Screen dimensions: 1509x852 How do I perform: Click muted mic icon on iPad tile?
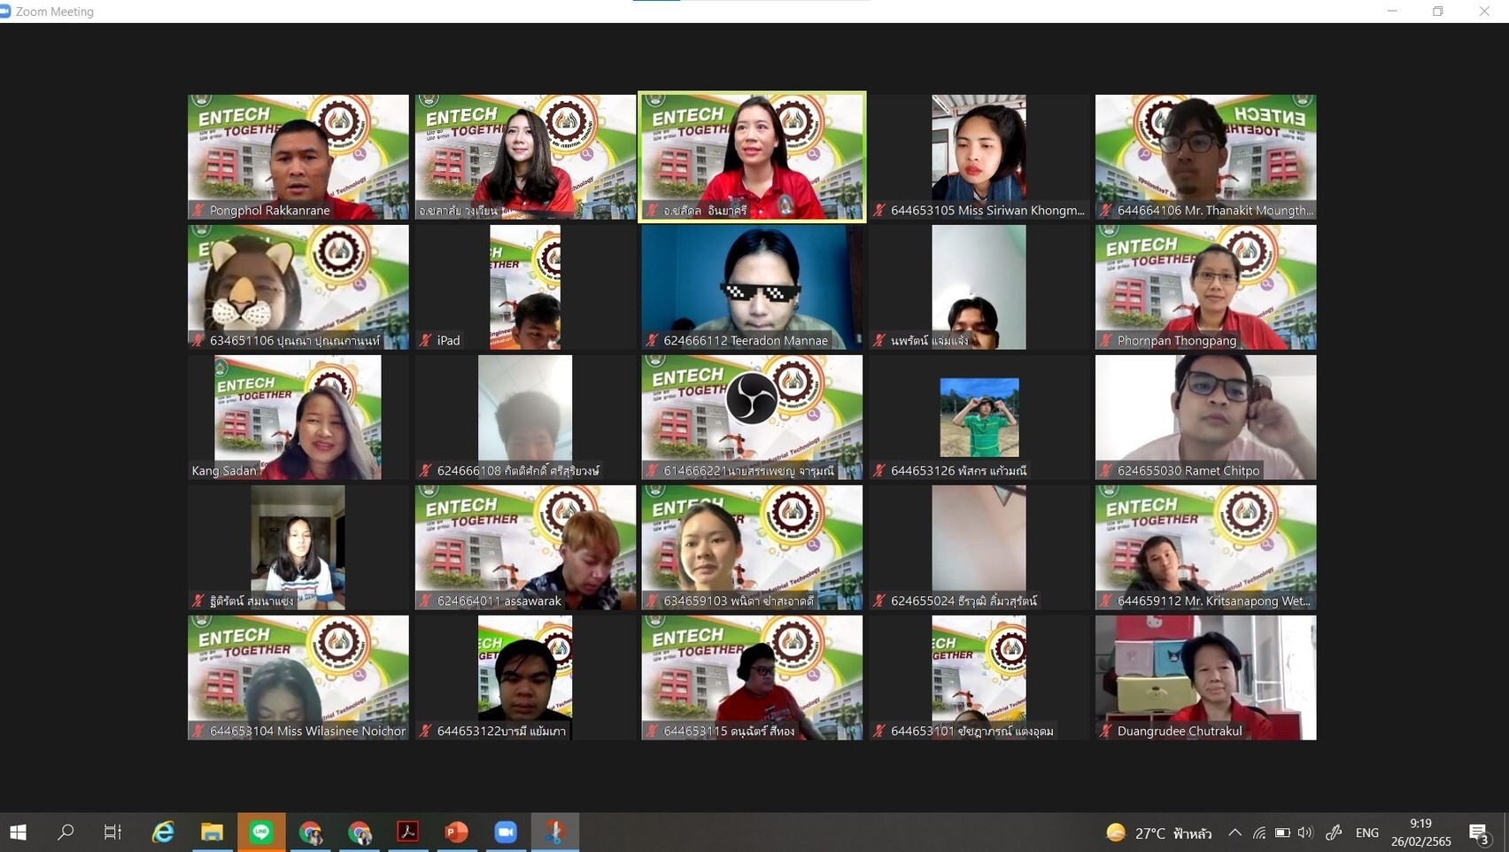point(426,340)
